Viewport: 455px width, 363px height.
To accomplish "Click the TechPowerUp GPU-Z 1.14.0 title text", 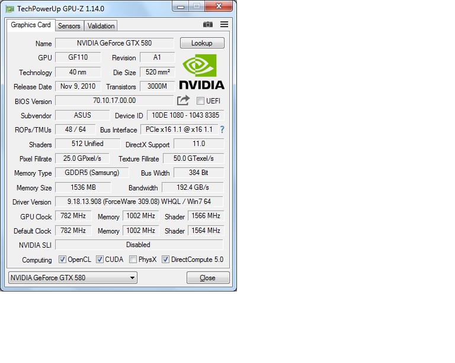I will [x=60, y=9].
